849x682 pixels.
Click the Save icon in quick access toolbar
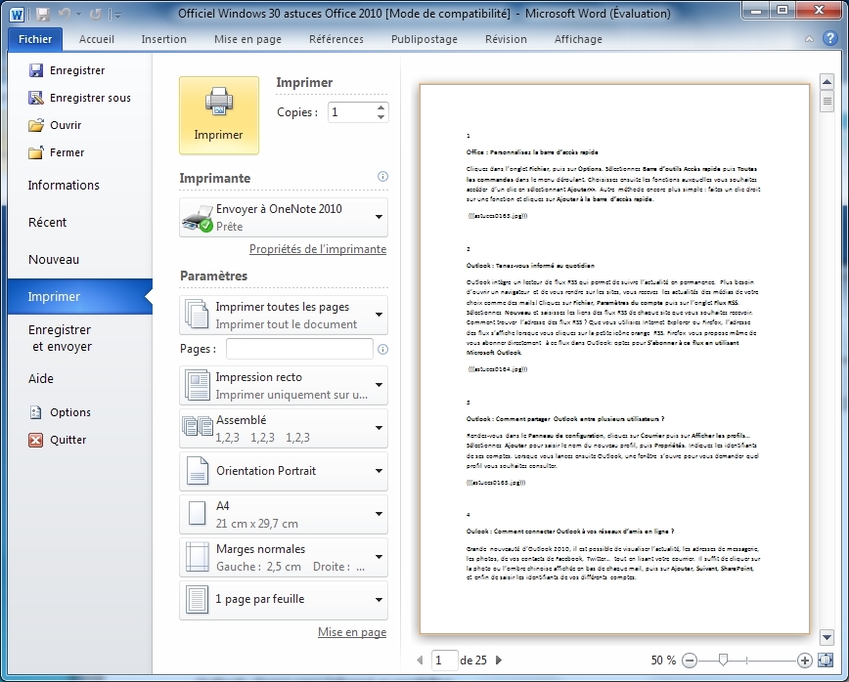click(x=42, y=14)
